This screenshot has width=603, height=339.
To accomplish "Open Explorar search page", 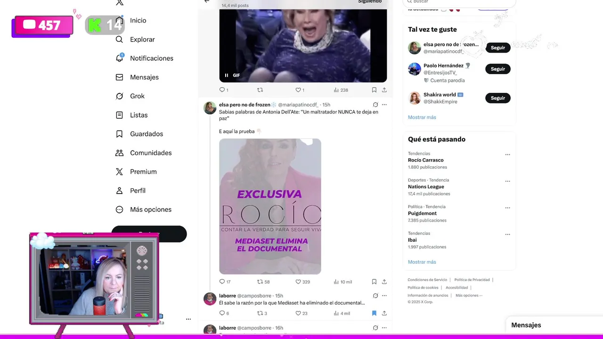I will [x=135, y=40].
